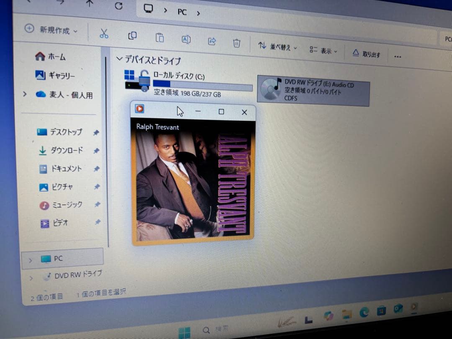
Task: Click the 取り出す eject button
Action: point(366,54)
